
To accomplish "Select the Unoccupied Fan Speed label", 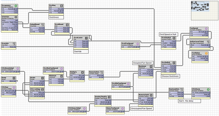I will 142,108.
